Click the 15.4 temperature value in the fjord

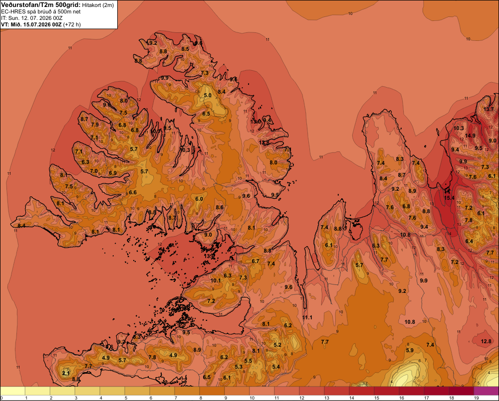point(449,198)
